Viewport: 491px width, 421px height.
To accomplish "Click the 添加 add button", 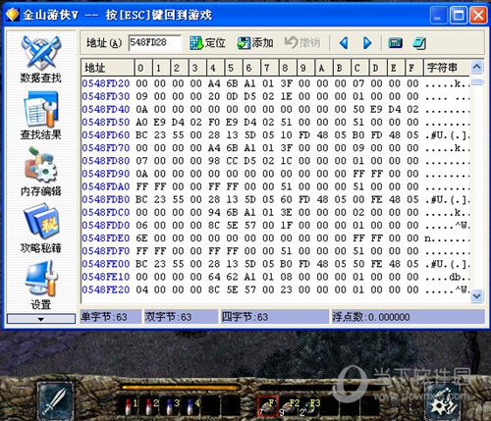I will [255, 43].
